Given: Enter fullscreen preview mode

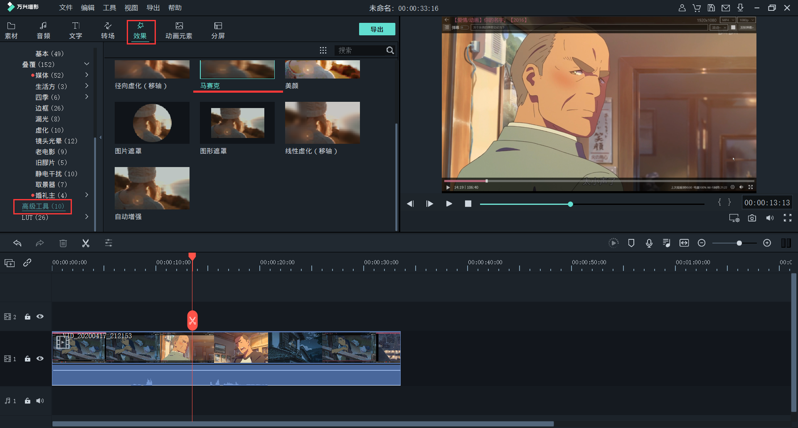Looking at the screenshot, I should pyautogui.click(x=787, y=218).
